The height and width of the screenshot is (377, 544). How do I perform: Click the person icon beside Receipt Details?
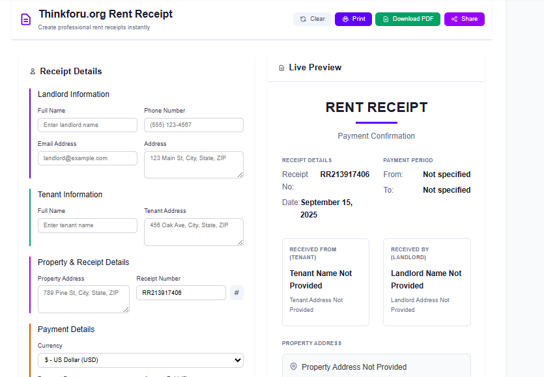(33, 72)
